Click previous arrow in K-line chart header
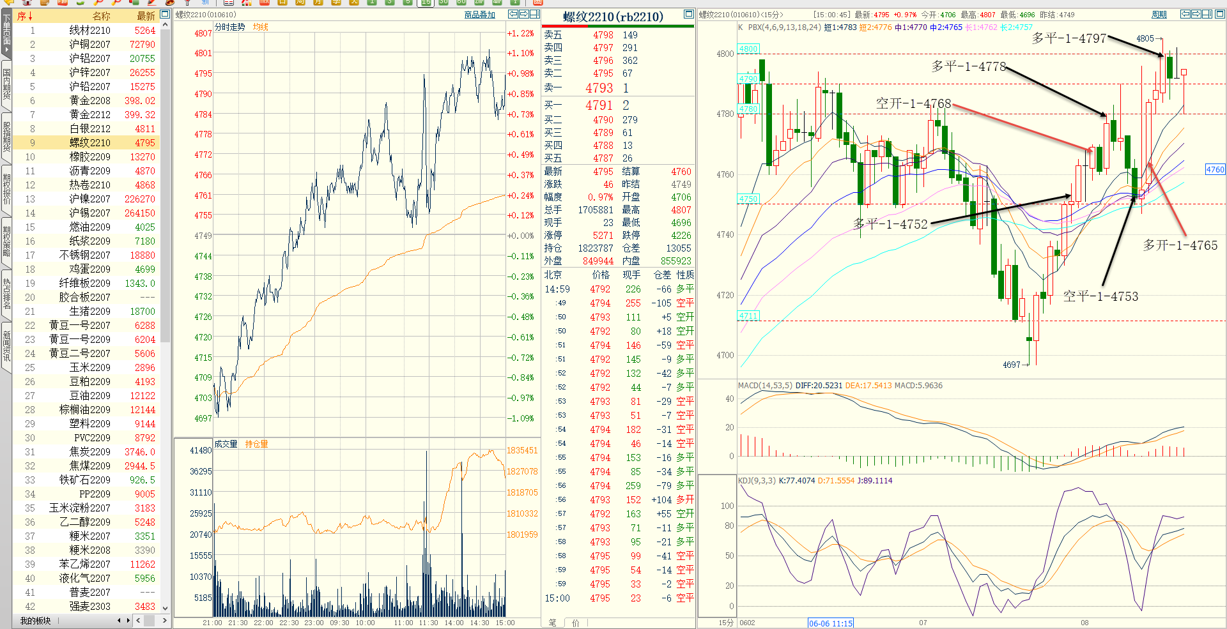Image resolution: width=1227 pixels, height=629 pixels. click(x=1185, y=14)
